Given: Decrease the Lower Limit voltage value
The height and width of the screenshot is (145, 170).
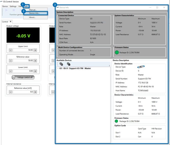Looking at the screenshot, I should click(10, 71).
